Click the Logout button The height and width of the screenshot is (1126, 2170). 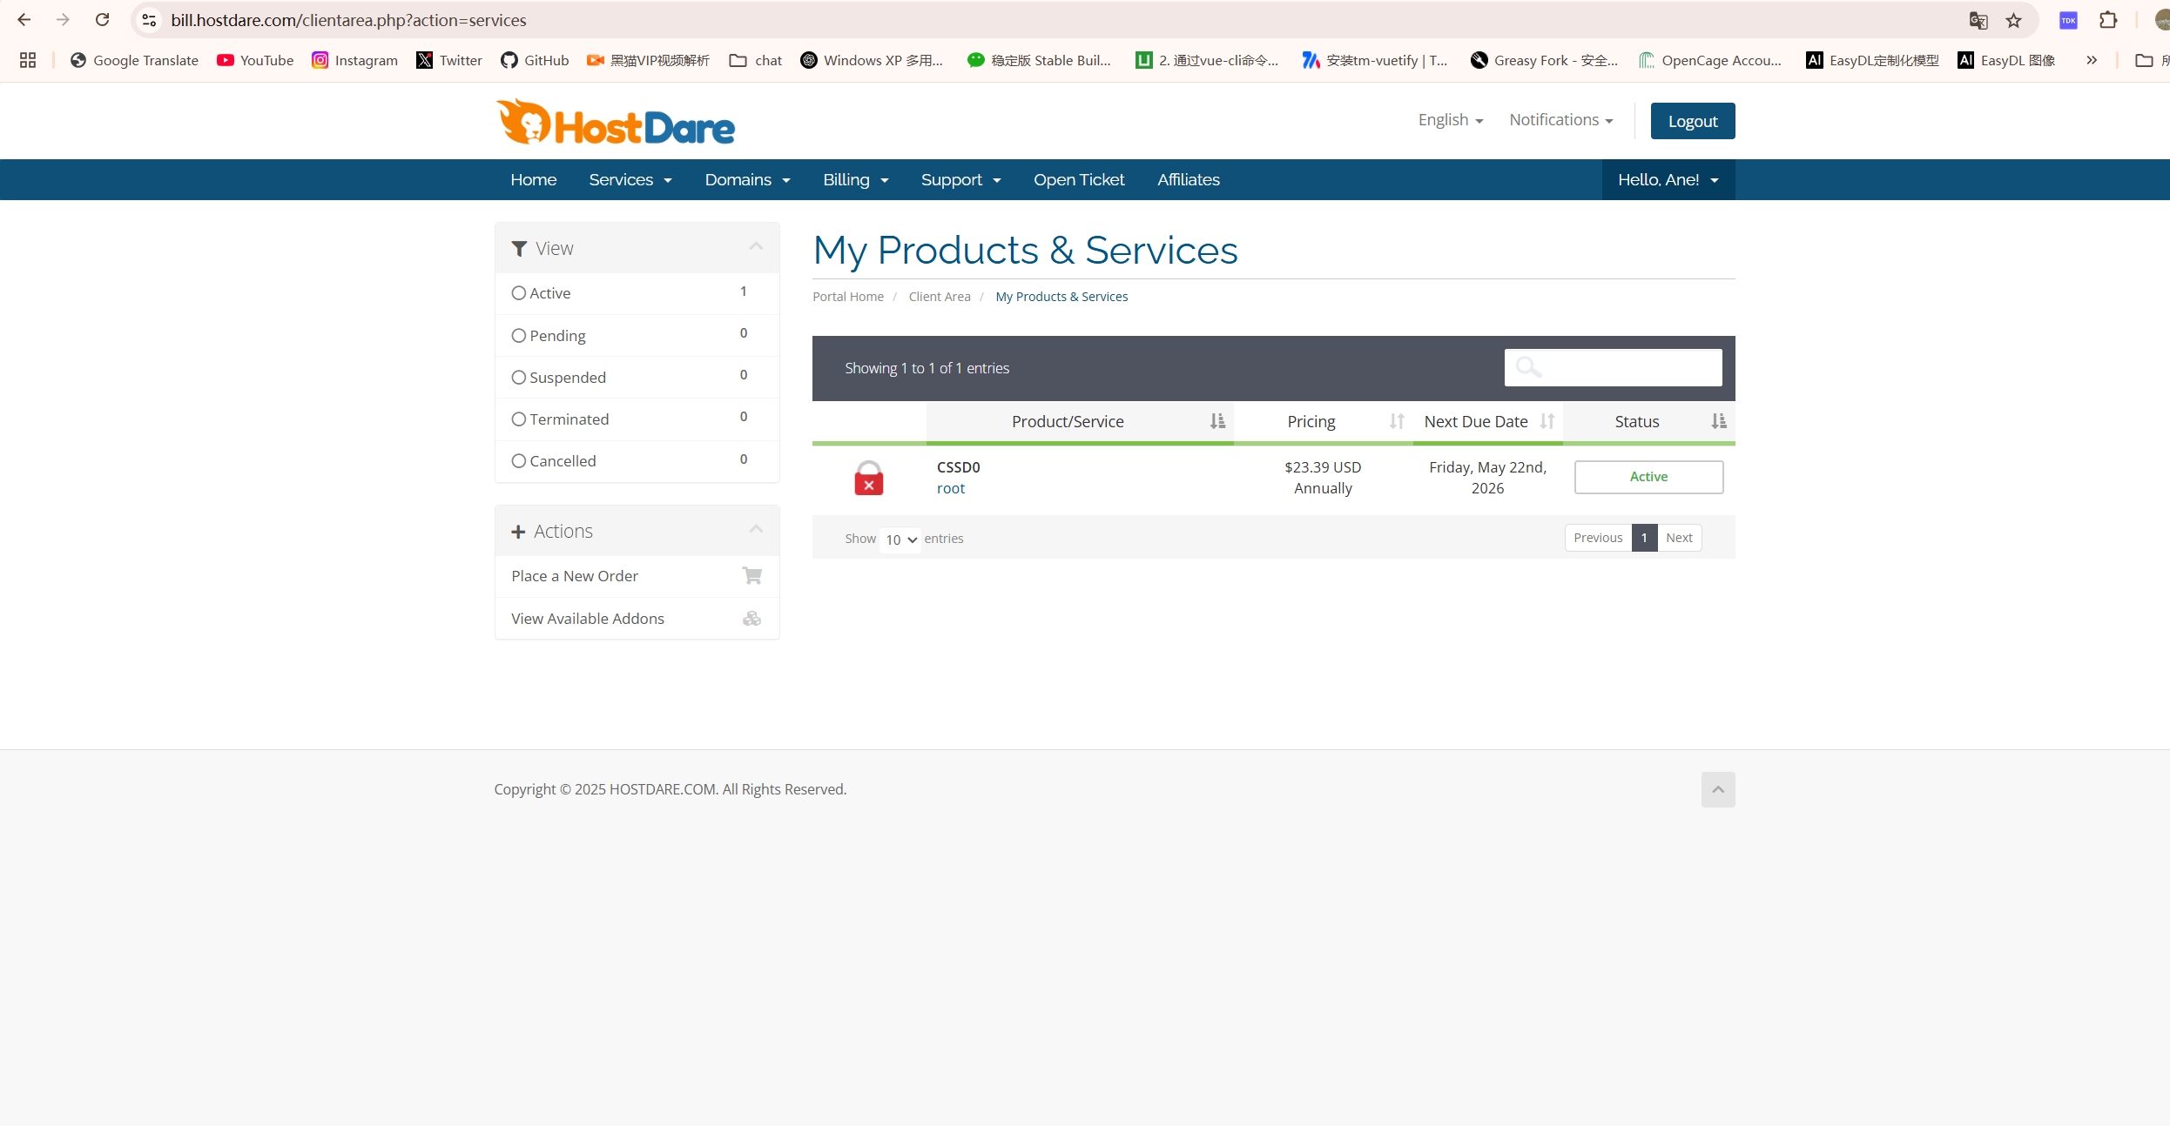point(1692,121)
